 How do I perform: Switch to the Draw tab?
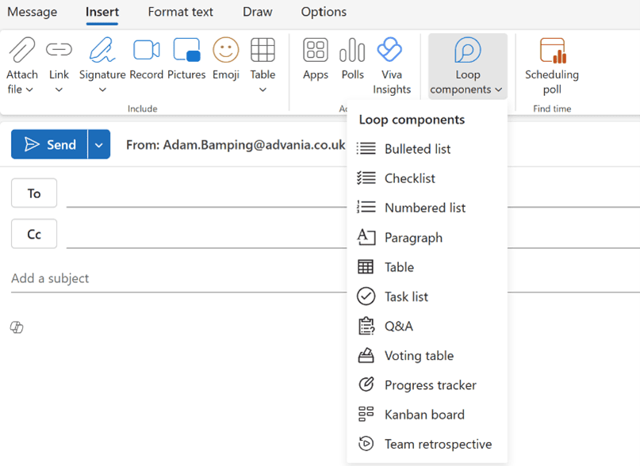pos(257,12)
